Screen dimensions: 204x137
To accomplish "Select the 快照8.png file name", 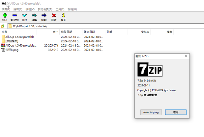I will click(x=12, y=50).
